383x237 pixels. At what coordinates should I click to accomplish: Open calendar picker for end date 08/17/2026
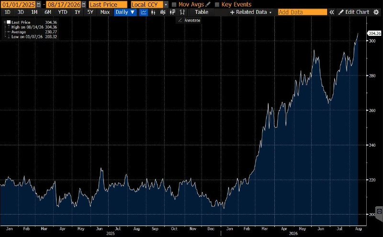click(x=84, y=4)
